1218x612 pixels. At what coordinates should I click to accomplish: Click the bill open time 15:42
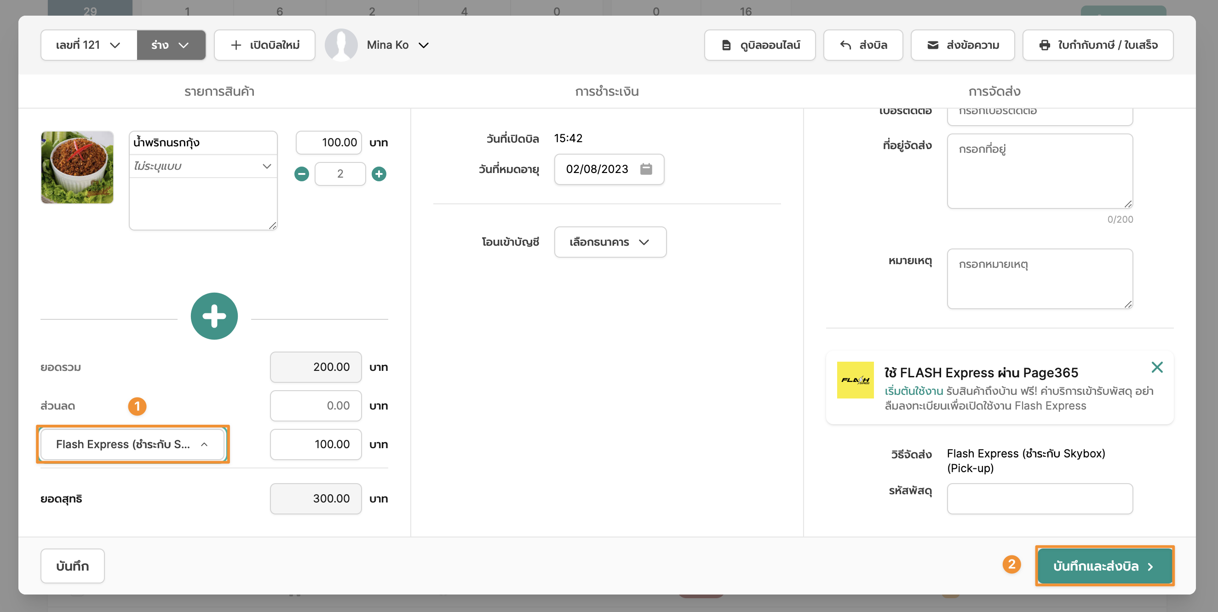point(568,138)
